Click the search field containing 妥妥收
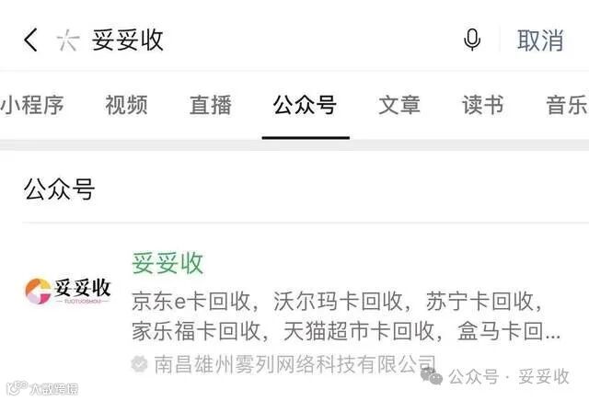 tap(260, 40)
